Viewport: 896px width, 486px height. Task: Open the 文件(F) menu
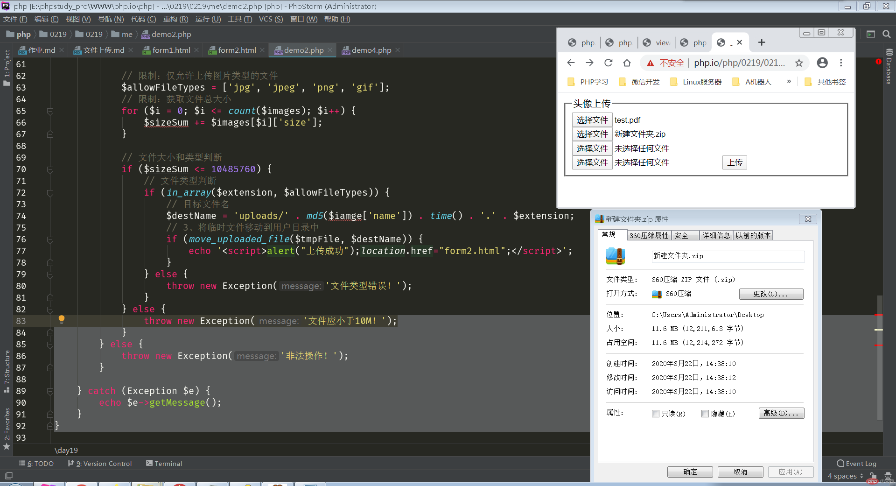pyautogui.click(x=15, y=19)
